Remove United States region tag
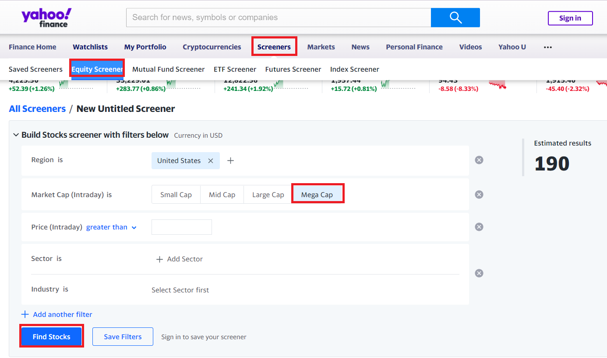The image size is (607, 358). click(x=211, y=161)
